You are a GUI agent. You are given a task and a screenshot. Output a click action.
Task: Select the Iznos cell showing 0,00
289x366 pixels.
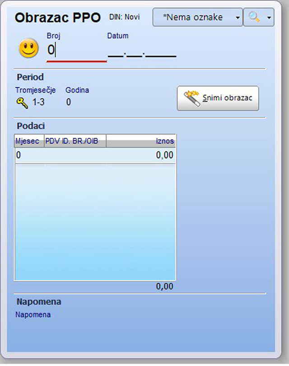coord(141,155)
